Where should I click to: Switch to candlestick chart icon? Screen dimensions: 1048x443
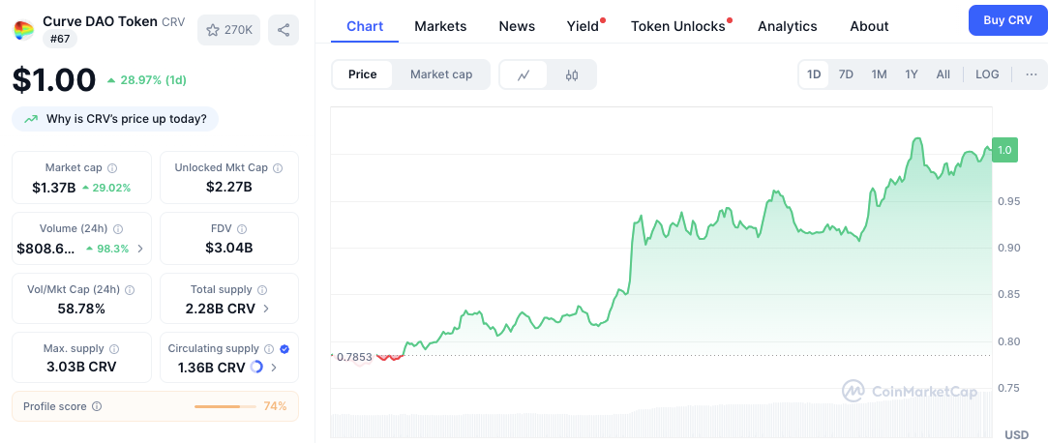[571, 74]
